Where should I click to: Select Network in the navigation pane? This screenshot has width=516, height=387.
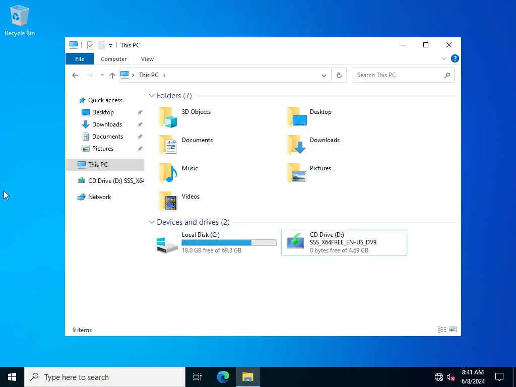[x=99, y=197]
